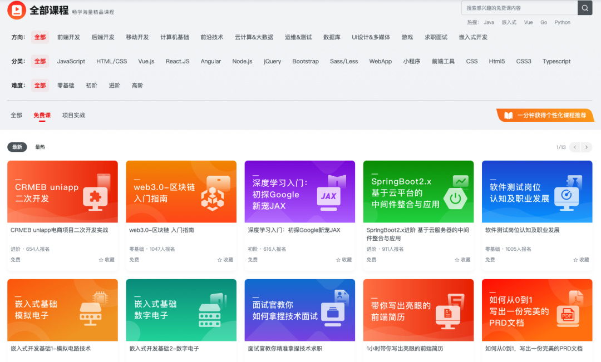Choose 移动开发 direction
Image resolution: width=601 pixels, height=362 pixels.
[137, 37]
